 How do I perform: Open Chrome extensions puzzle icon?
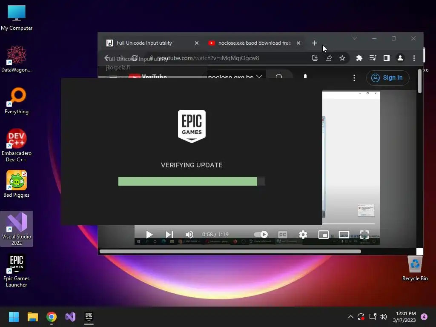pyautogui.click(x=359, y=58)
